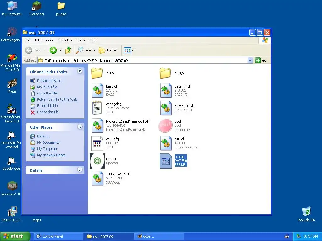Select the osume Updater icon
Viewport: 322px width, 241px height.
pyautogui.click(x=97, y=161)
